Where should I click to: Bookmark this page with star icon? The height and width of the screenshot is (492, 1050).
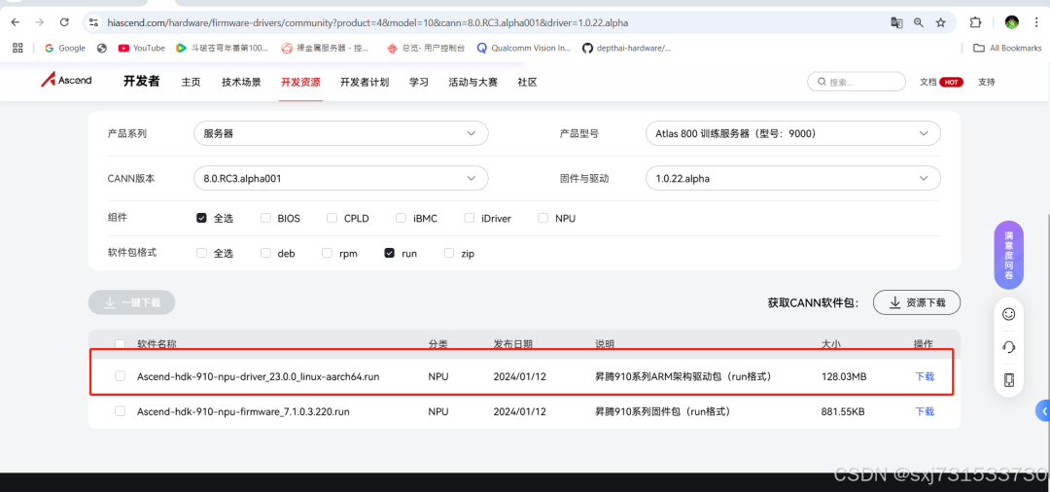tap(940, 22)
